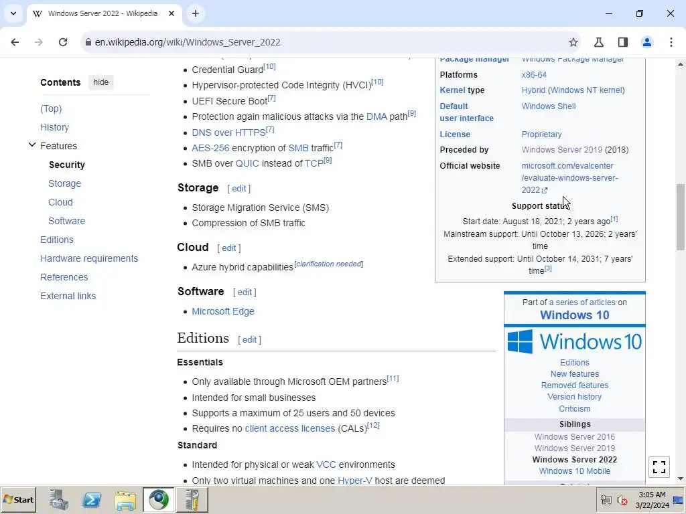Viewport: 686px width, 514px height.
Task: Jump to External links in contents
Action: [68, 296]
